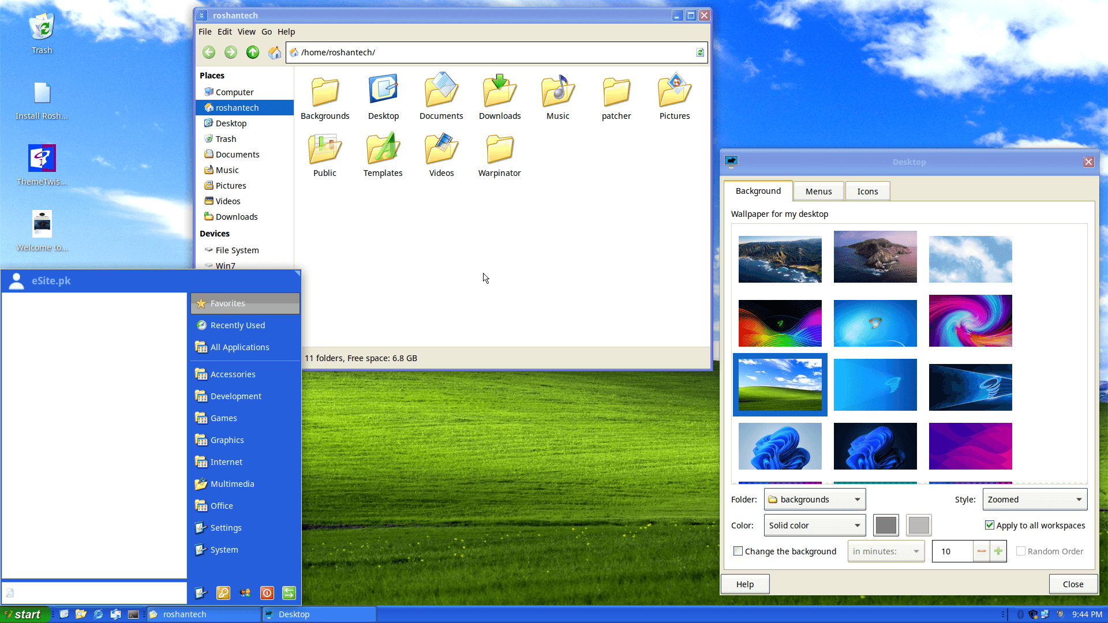The width and height of the screenshot is (1108, 623).
Task: Increase minutes with plus stepper
Action: (998, 551)
